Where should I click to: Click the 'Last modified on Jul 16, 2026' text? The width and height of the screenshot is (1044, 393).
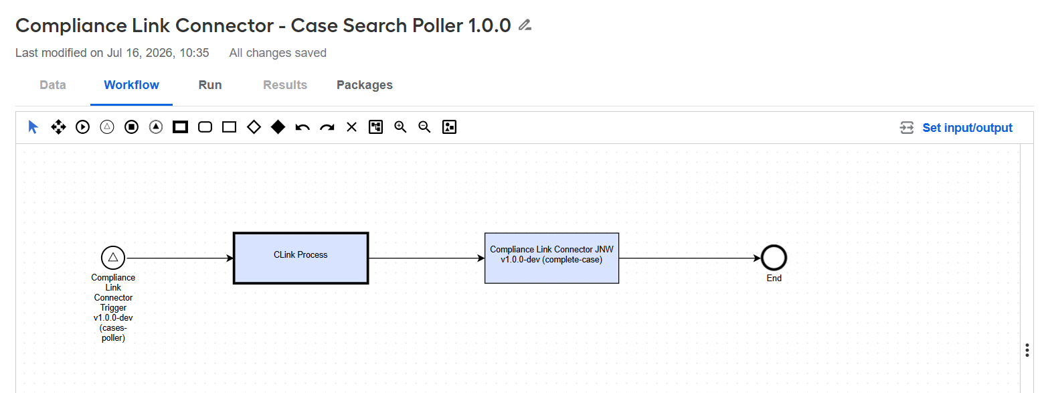click(112, 53)
